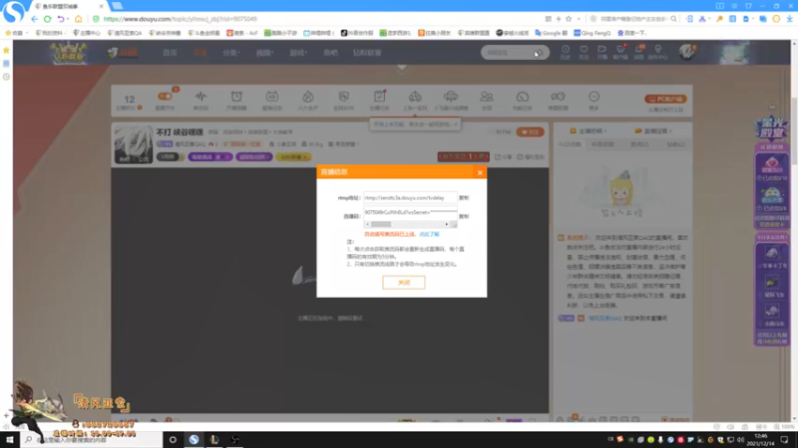Open the diamond league tab in navigation

tap(367, 53)
